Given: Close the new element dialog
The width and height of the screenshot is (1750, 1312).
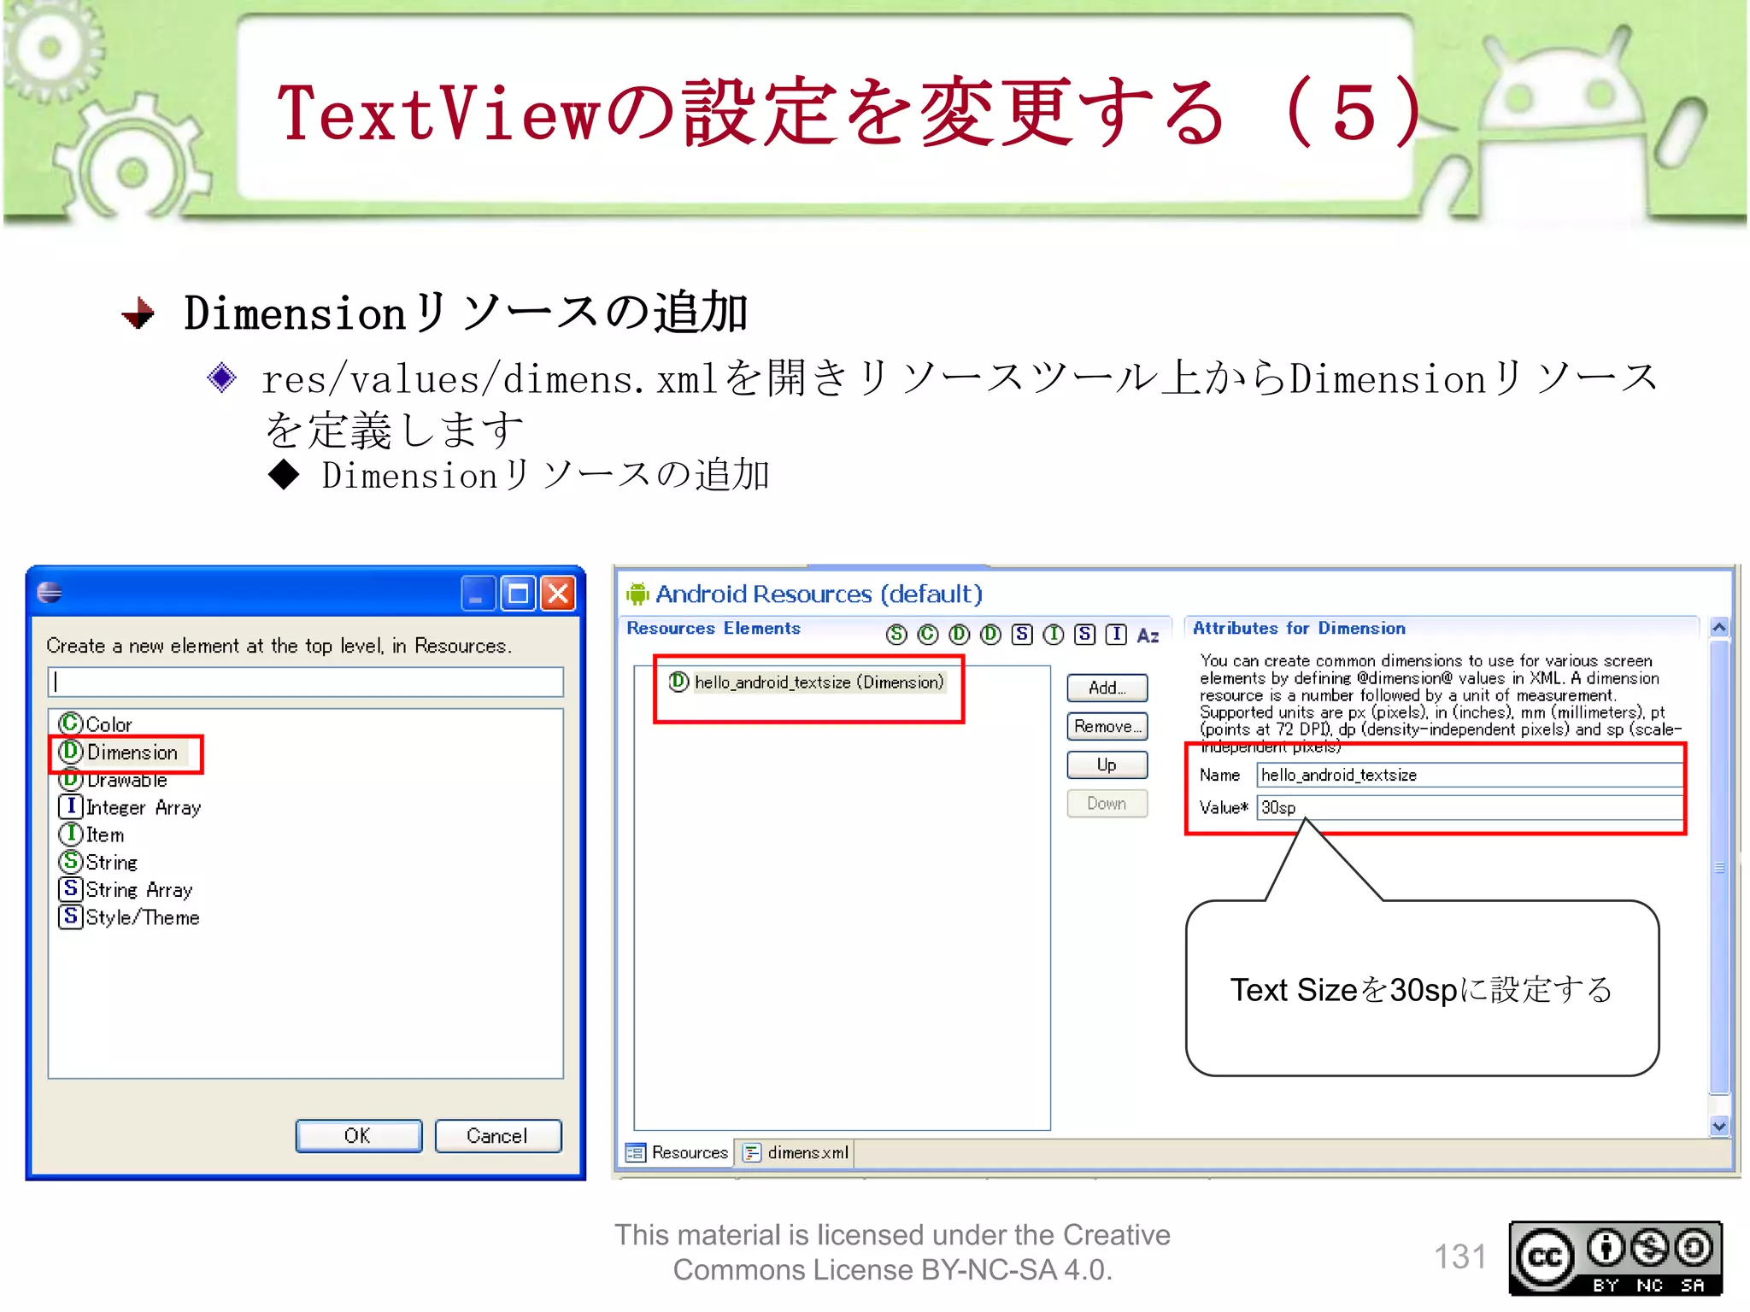Looking at the screenshot, I should coord(558,593).
